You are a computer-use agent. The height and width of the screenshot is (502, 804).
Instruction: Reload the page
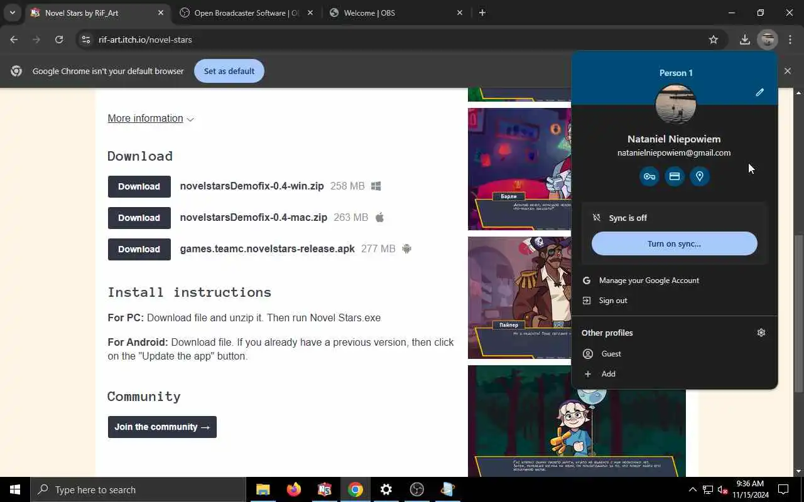point(59,40)
